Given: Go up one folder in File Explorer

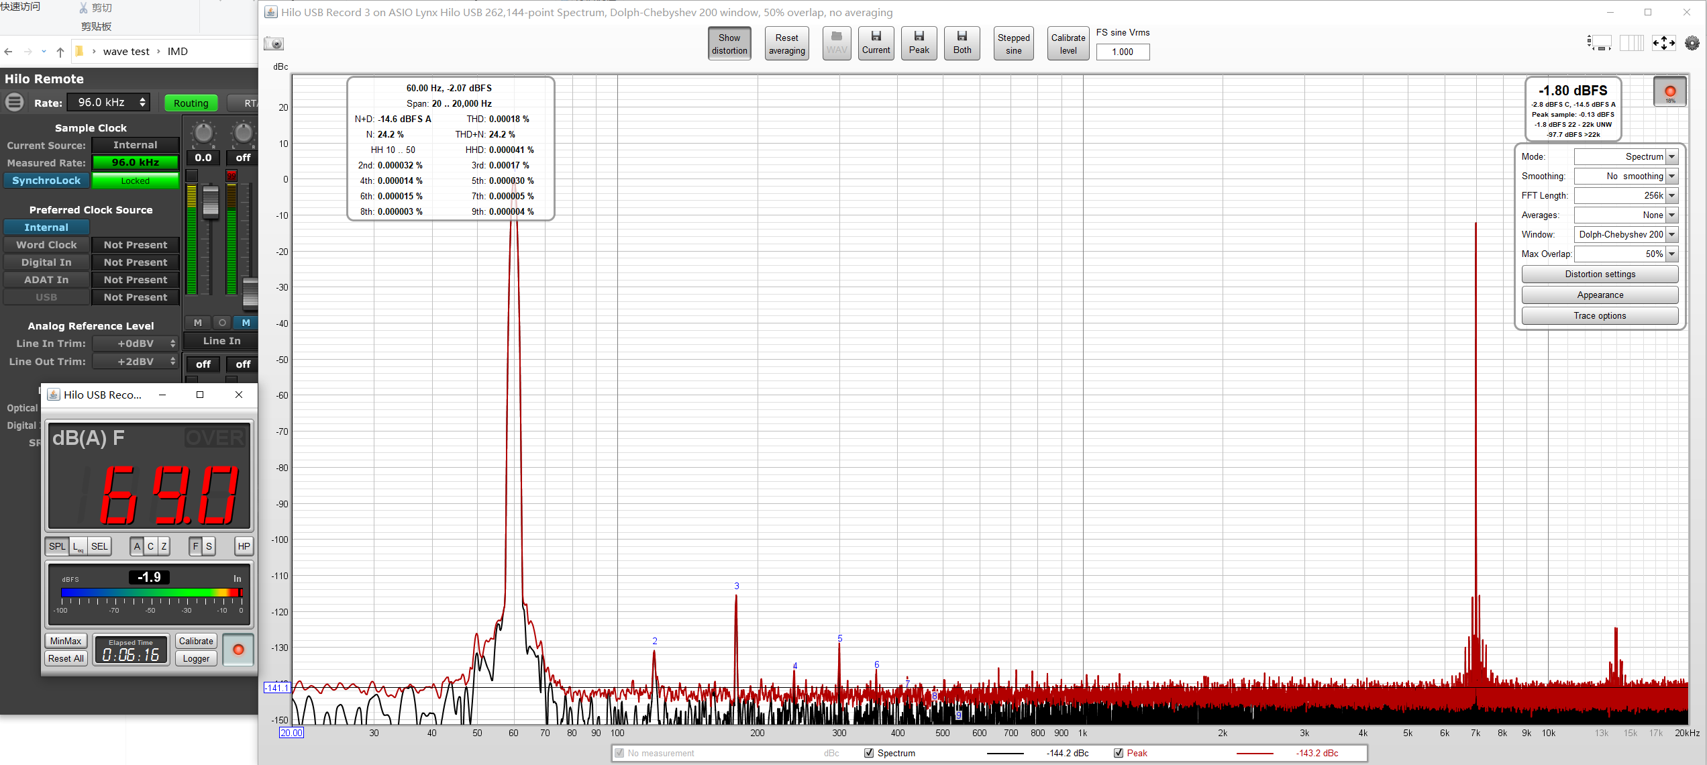Looking at the screenshot, I should (60, 52).
